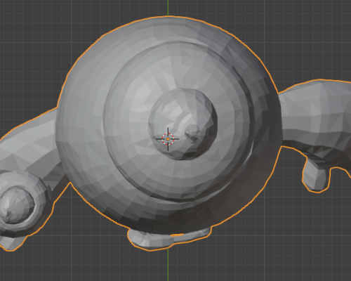Viewport: 351px width, 281px height.
Task: Select the snail body extending to the right
Action: click(x=316, y=117)
